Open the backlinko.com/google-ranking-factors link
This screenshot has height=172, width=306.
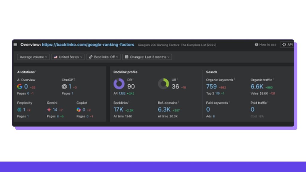point(88,44)
